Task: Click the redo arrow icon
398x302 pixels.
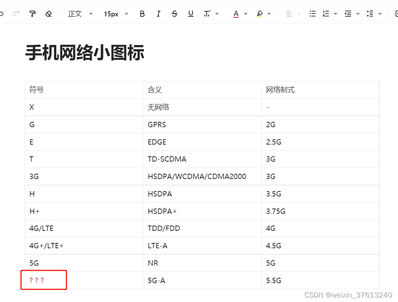Action: 16,14
